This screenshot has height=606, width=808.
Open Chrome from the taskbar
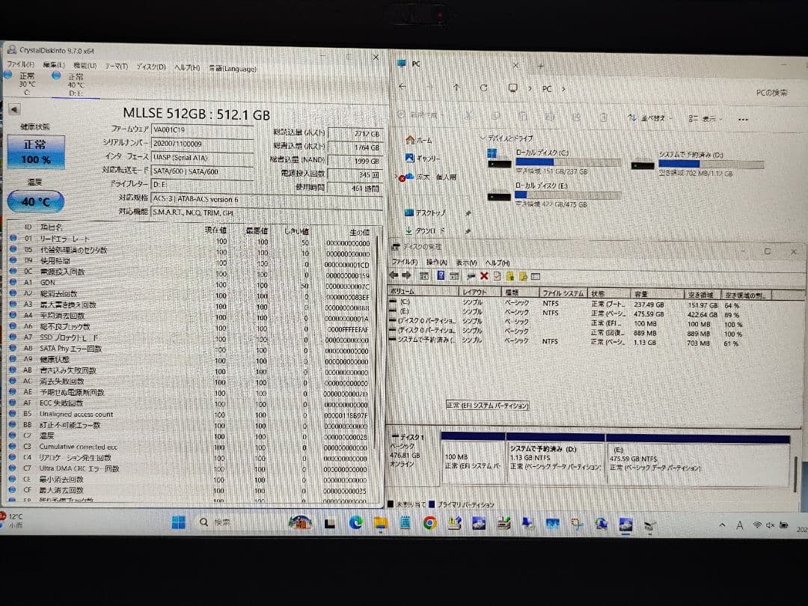[429, 523]
